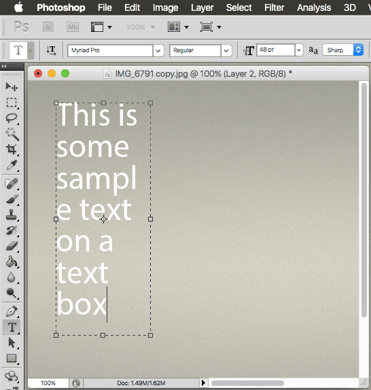371x390 pixels.
Task: Select the Lasso tool
Action: click(12, 118)
